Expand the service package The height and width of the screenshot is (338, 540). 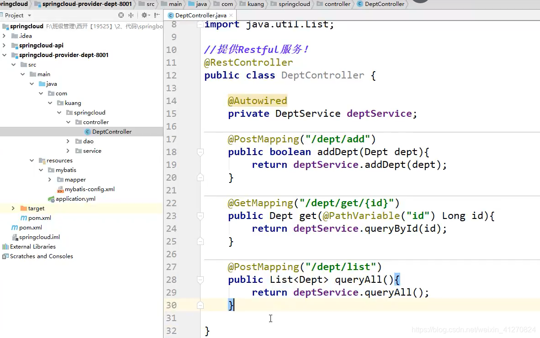pos(68,151)
